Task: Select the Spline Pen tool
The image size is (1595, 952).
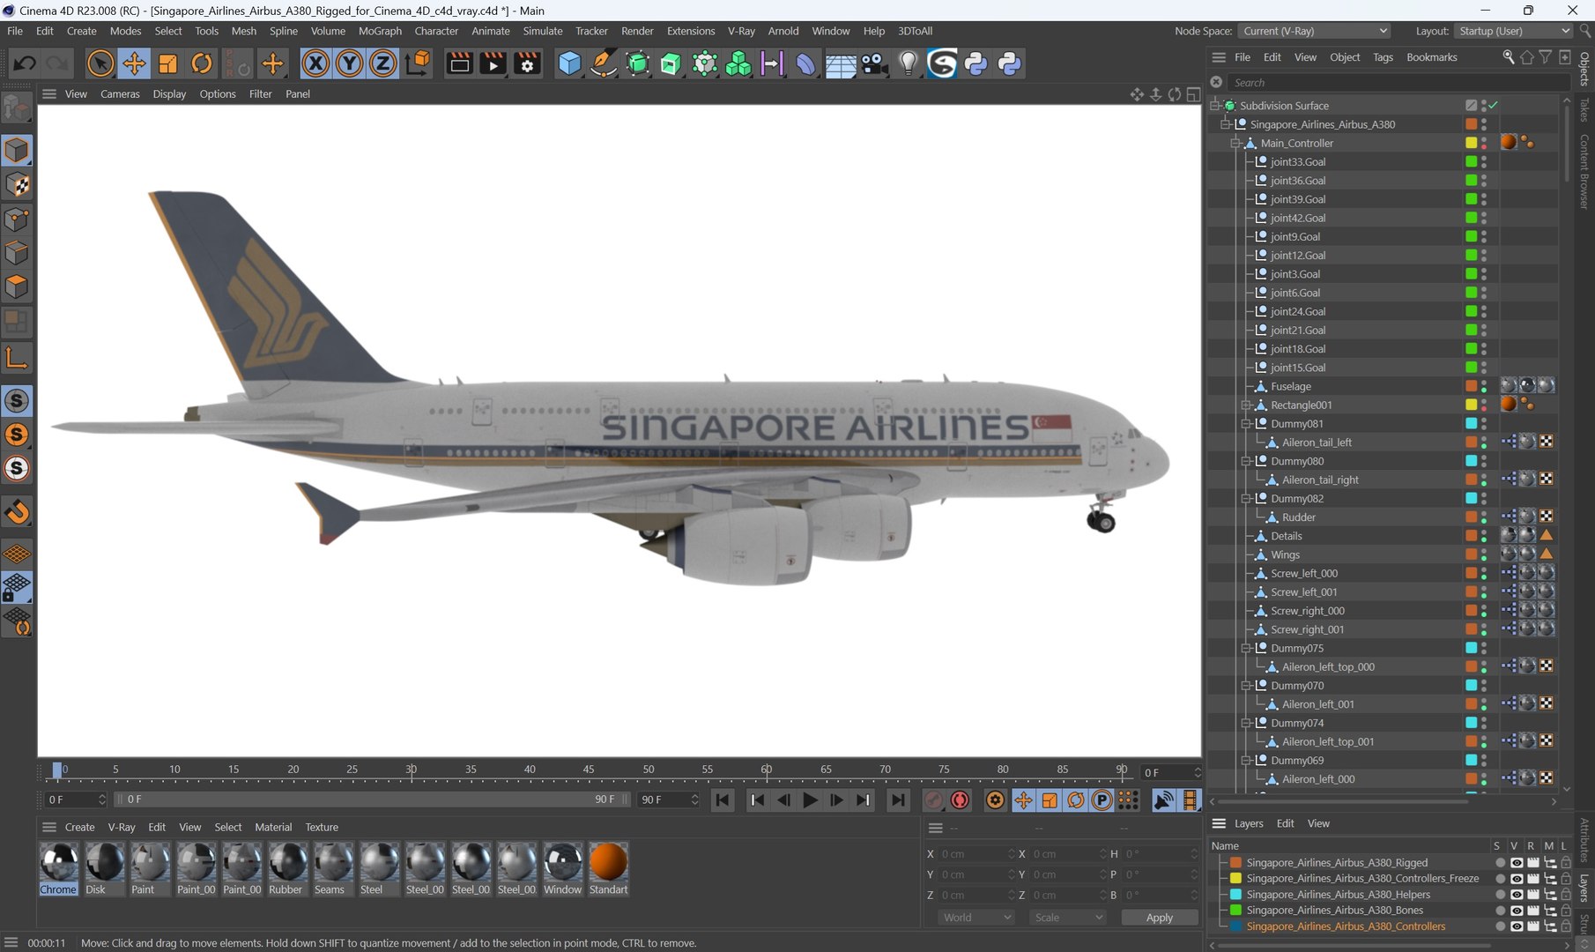Action: point(604,63)
